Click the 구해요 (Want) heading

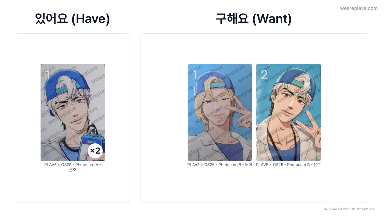(254, 19)
